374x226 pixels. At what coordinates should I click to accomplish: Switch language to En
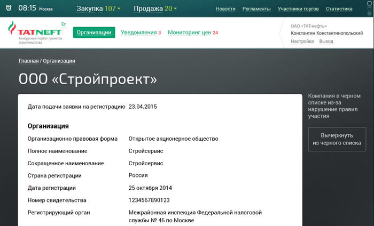tap(64, 25)
